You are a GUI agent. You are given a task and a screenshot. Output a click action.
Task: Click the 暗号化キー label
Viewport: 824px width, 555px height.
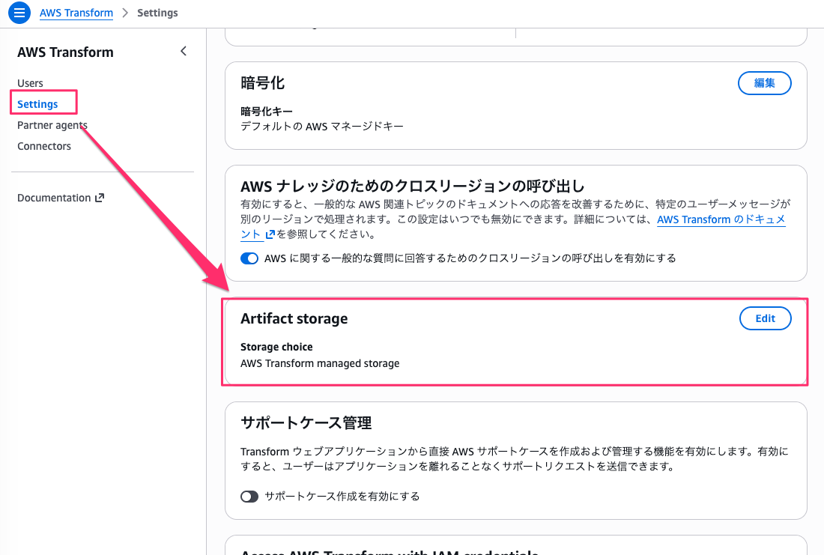tap(267, 112)
